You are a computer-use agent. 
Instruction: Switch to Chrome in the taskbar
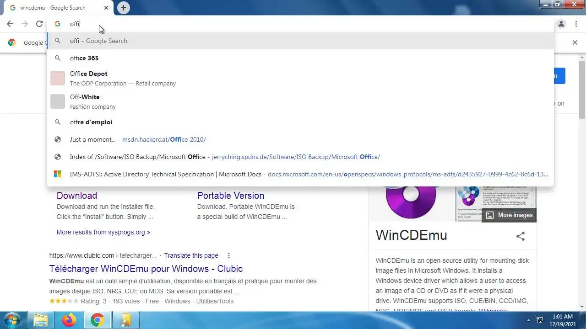(x=97, y=320)
